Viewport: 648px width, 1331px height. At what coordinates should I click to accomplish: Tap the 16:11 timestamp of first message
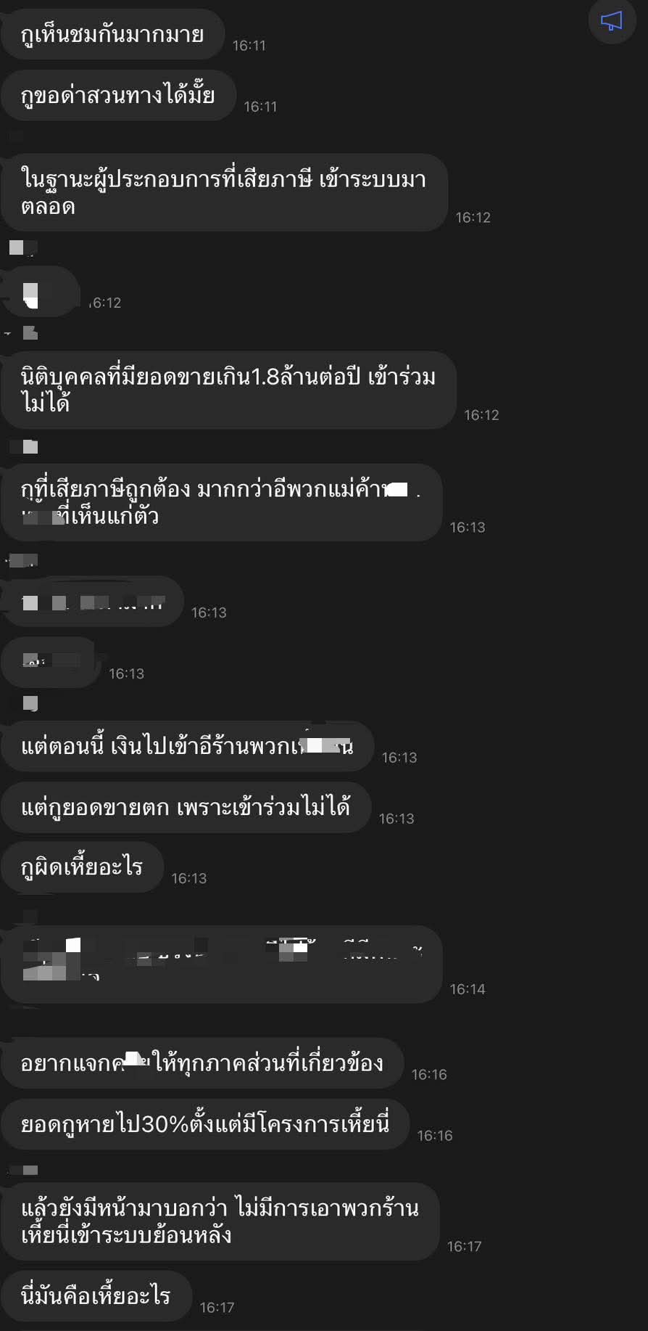(249, 46)
